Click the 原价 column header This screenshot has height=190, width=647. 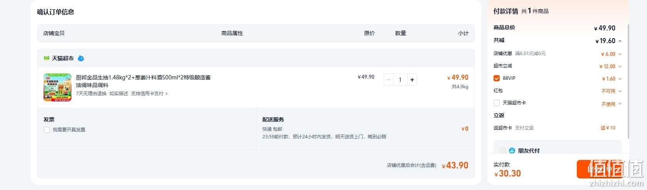pos(369,33)
